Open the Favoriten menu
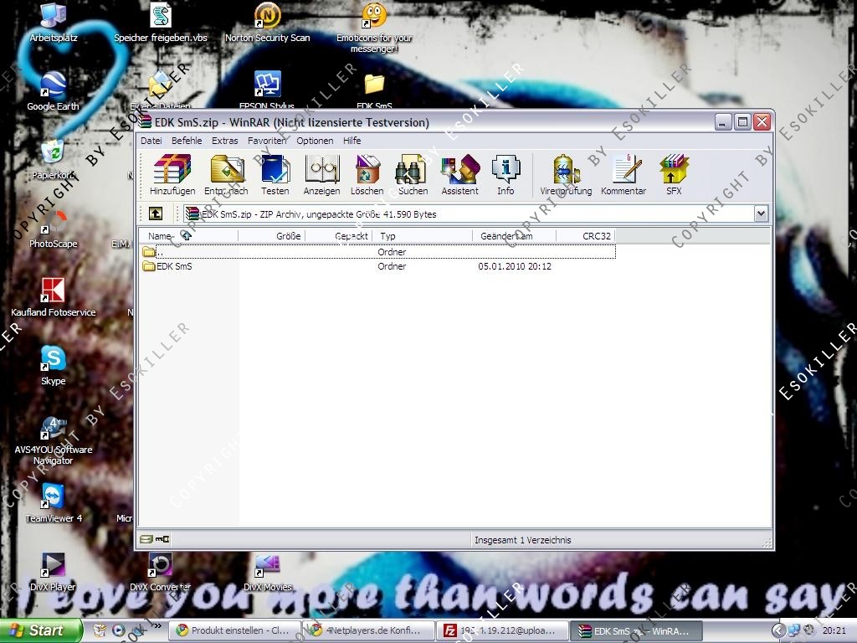Screen dimensions: 857x643 coord(267,141)
